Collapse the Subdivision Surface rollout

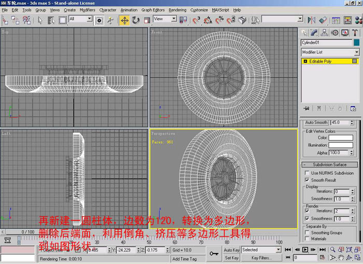click(x=329, y=164)
